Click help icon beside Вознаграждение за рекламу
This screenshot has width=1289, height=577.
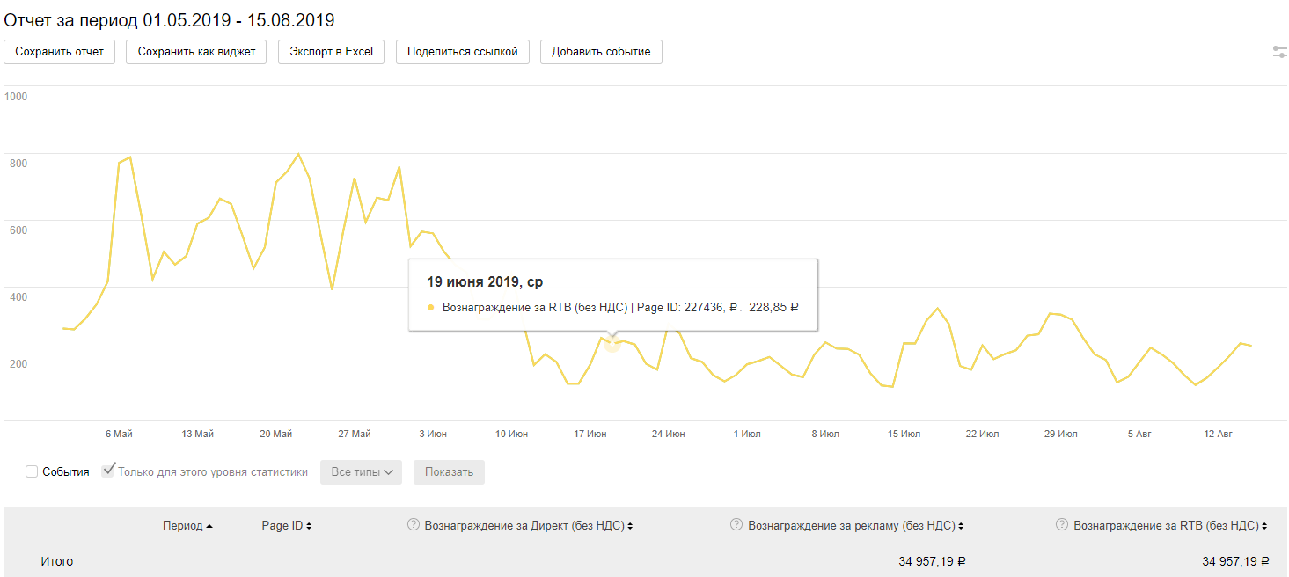[x=736, y=525]
